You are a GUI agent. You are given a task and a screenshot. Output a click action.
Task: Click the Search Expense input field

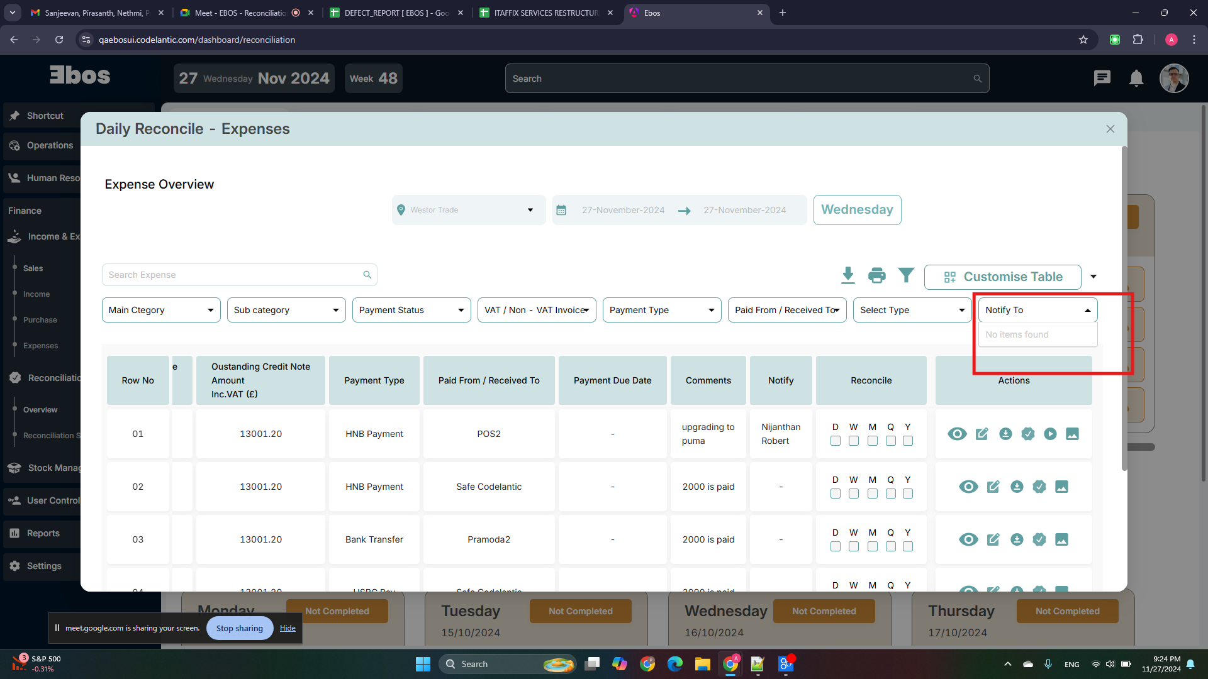coord(239,275)
